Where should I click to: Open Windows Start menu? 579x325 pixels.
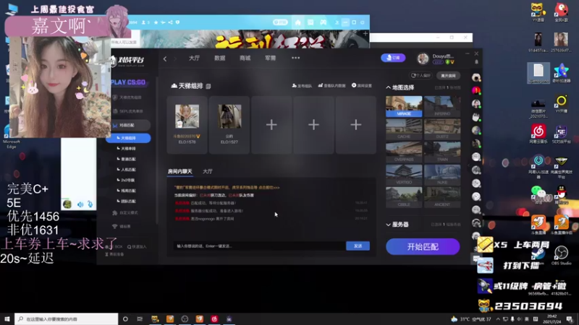pyautogui.click(x=7, y=319)
